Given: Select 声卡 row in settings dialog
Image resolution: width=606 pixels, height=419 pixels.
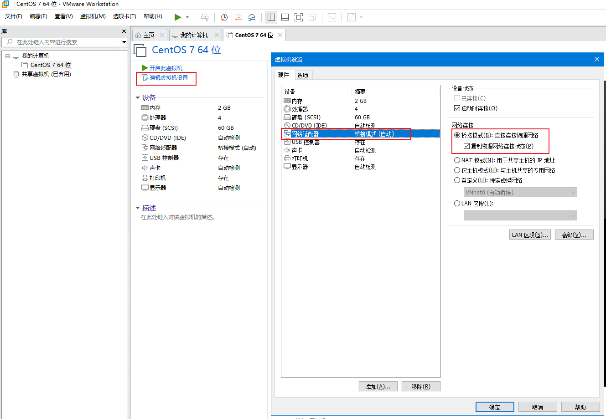Looking at the screenshot, I should [361, 150].
